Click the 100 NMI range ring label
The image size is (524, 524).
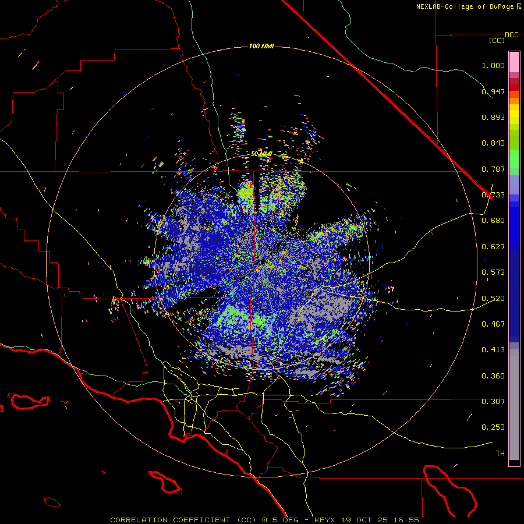click(261, 46)
